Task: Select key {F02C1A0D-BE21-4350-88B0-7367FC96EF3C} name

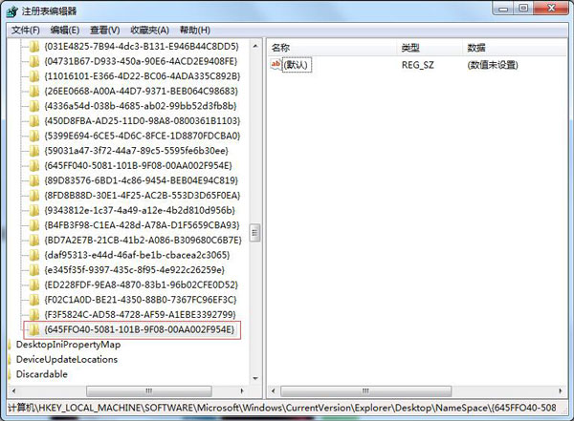Action: tap(141, 300)
